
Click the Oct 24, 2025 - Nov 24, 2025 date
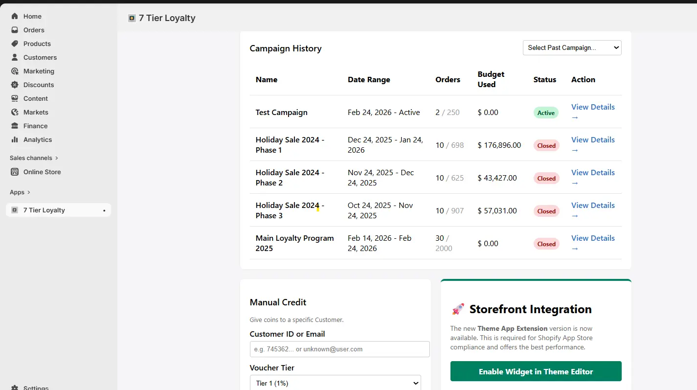click(x=381, y=210)
